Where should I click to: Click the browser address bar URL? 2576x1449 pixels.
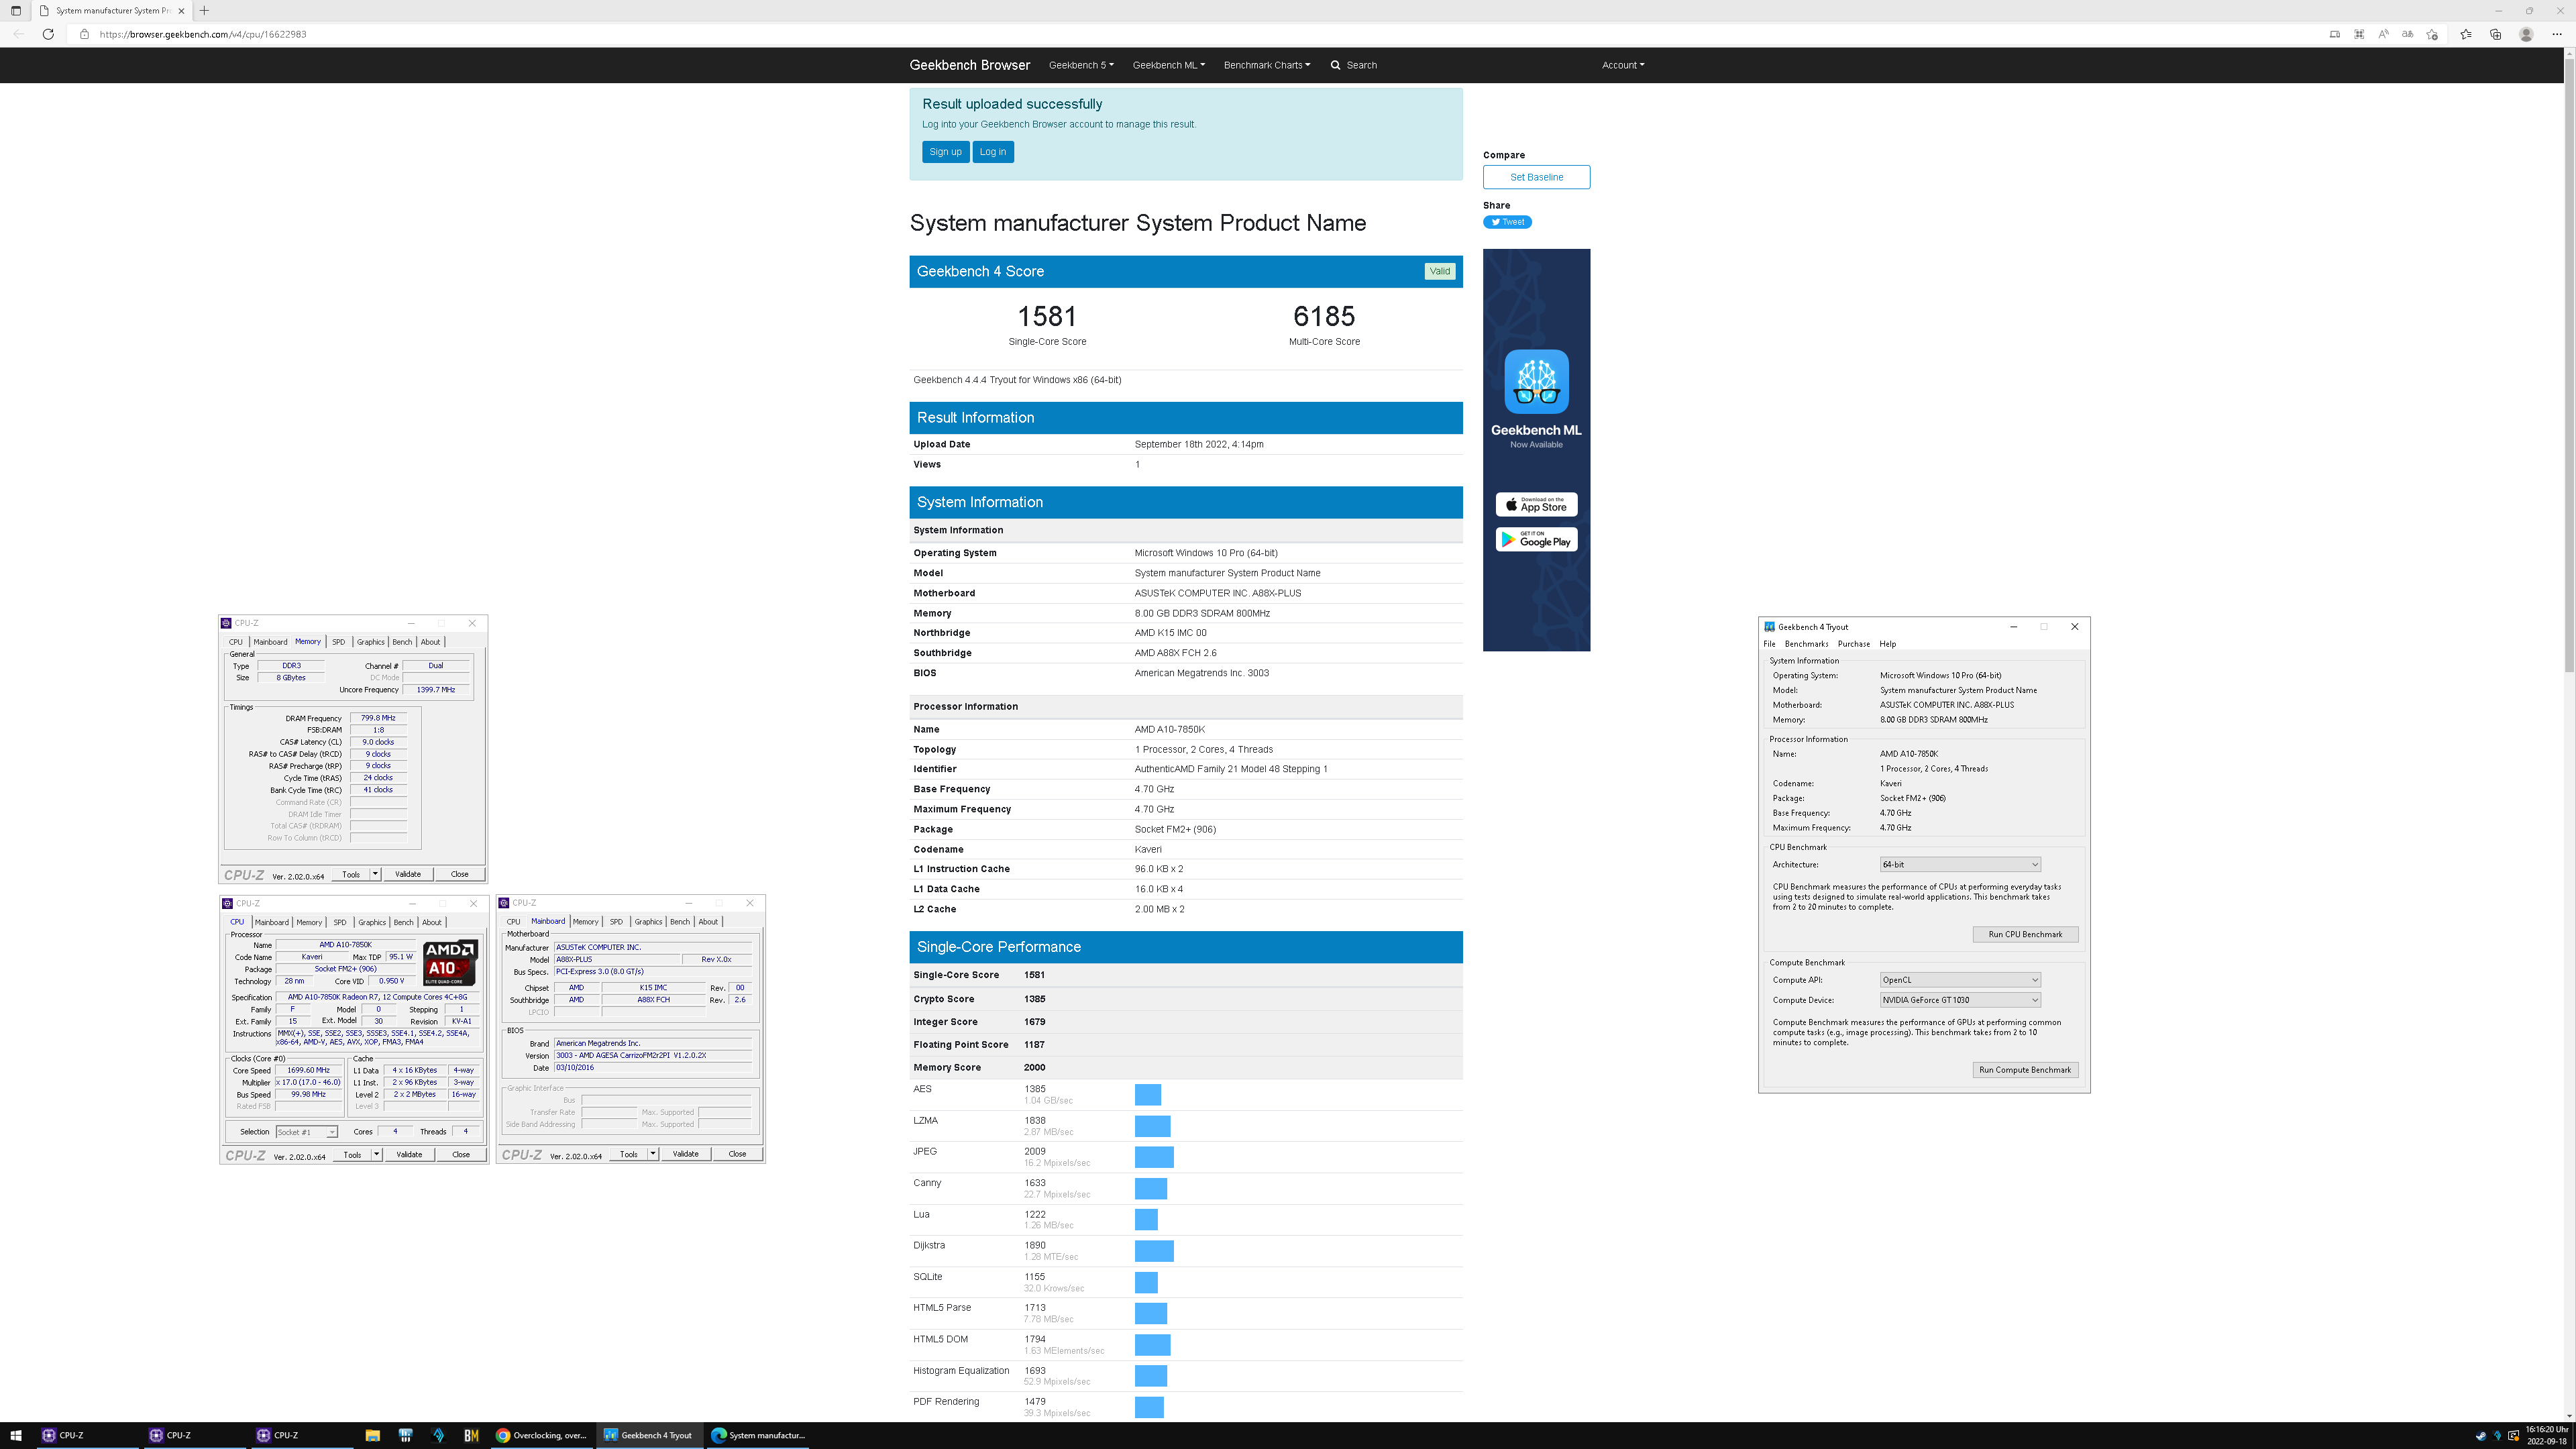pos(203,34)
